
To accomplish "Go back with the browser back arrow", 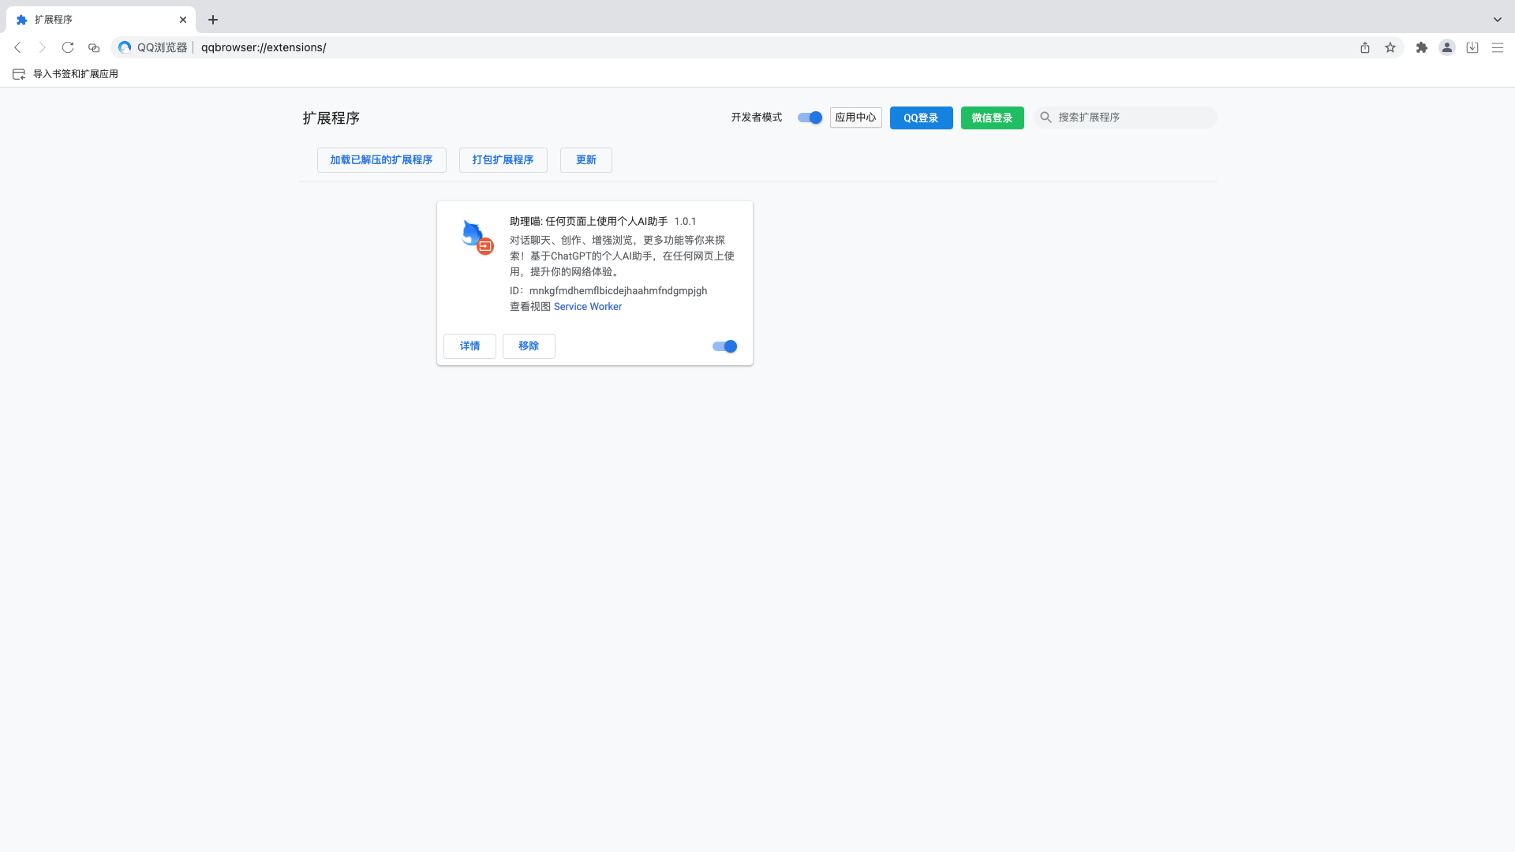I will pyautogui.click(x=17, y=47).
